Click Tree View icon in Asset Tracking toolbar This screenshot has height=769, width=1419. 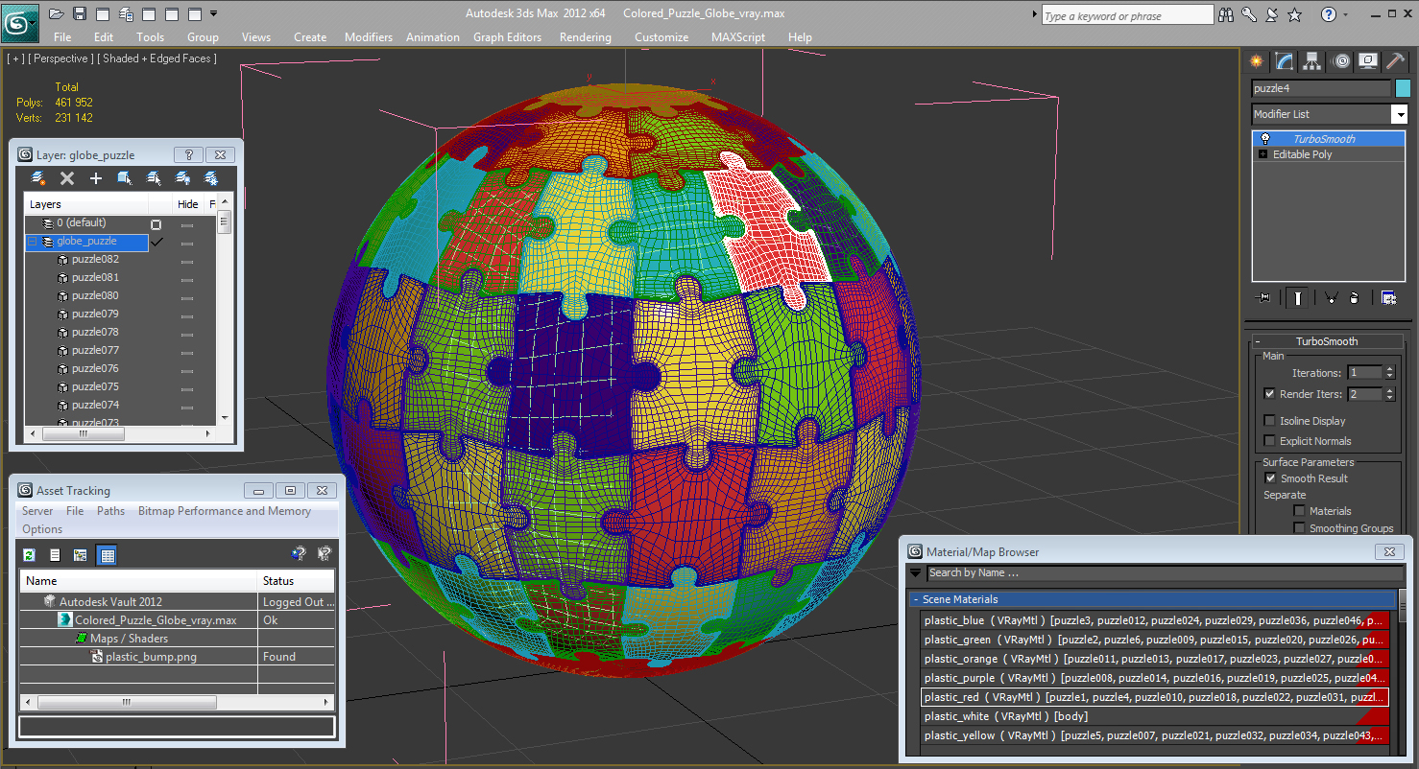pos(81,555)
